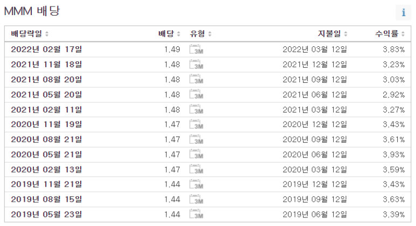
Task: Sort by 배당 column header
Action: 170,34
